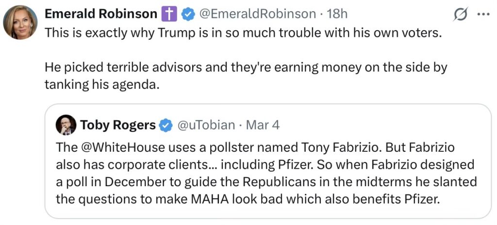Click the Grok slashed-circle icon

461,15
